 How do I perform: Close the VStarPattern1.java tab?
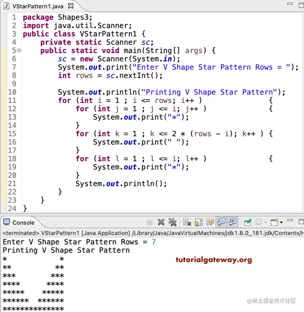click(x=71, y=6)
